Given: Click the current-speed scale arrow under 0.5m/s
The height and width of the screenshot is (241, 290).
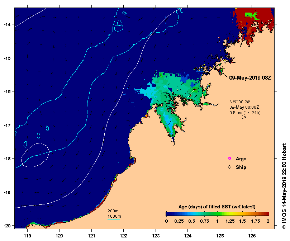Looking at the screenshot, I should coord(240,117).
